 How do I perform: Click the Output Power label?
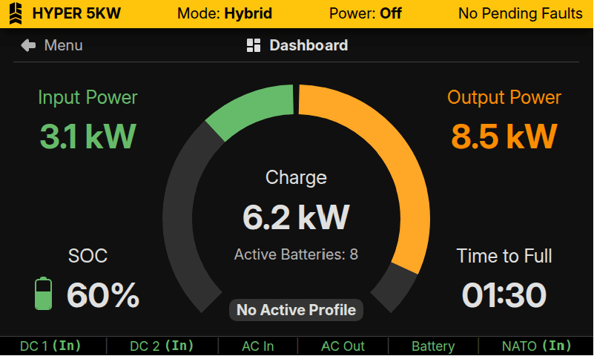[x=504, y=98]
